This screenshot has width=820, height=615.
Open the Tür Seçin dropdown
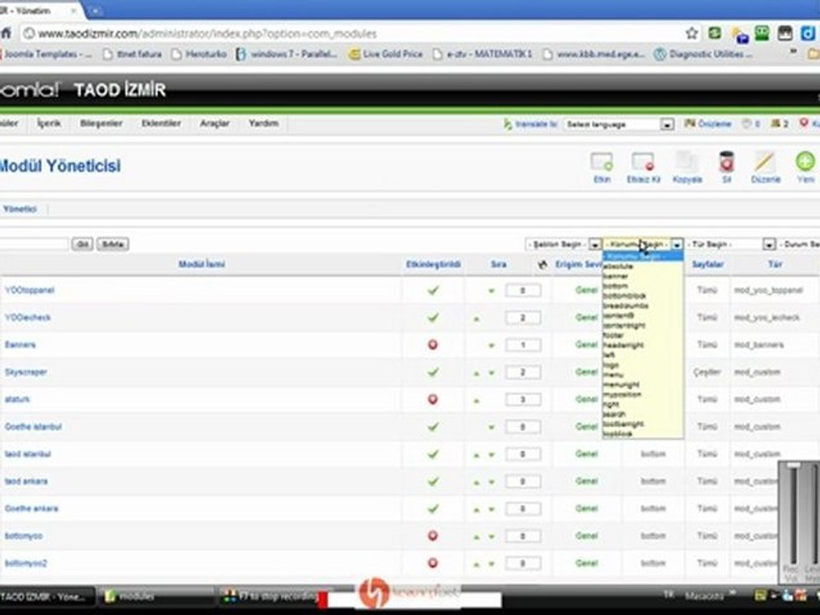point(730,244)
